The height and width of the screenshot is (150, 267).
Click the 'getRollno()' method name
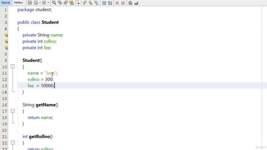click(41, 137)
